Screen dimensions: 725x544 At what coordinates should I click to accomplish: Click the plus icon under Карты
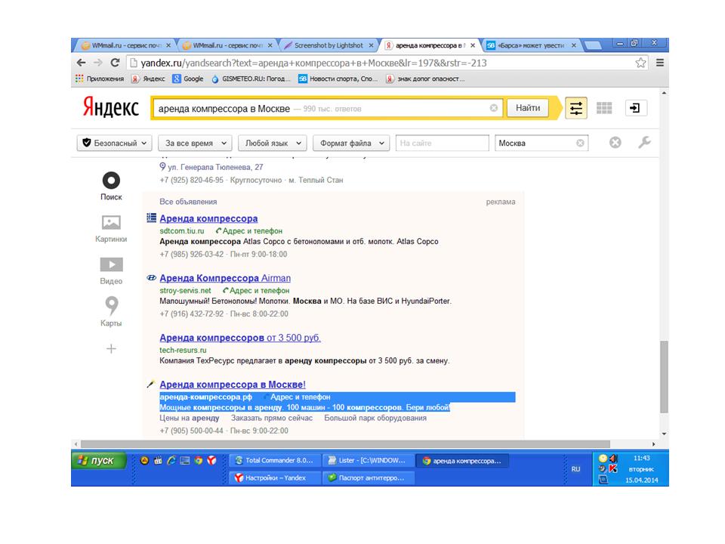click(111, 348)
